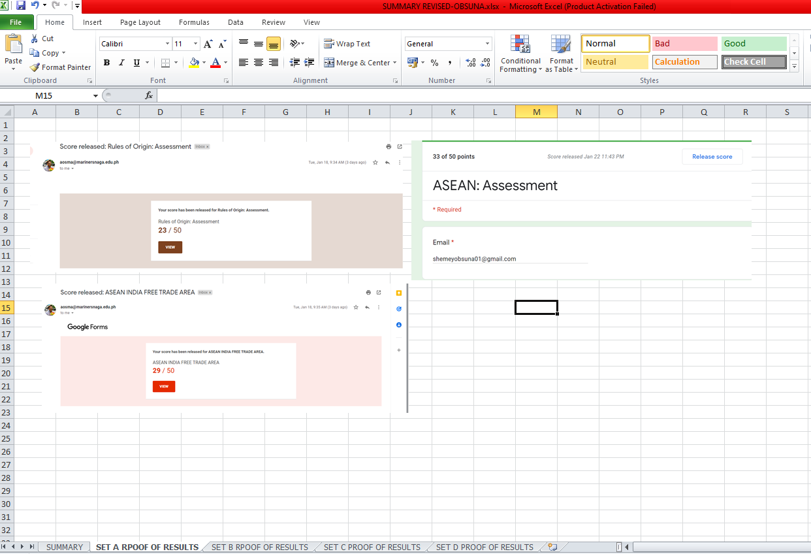Open Fill Color dropdown arrow
The width and height of the screenshot is (811, 554).
204,63
